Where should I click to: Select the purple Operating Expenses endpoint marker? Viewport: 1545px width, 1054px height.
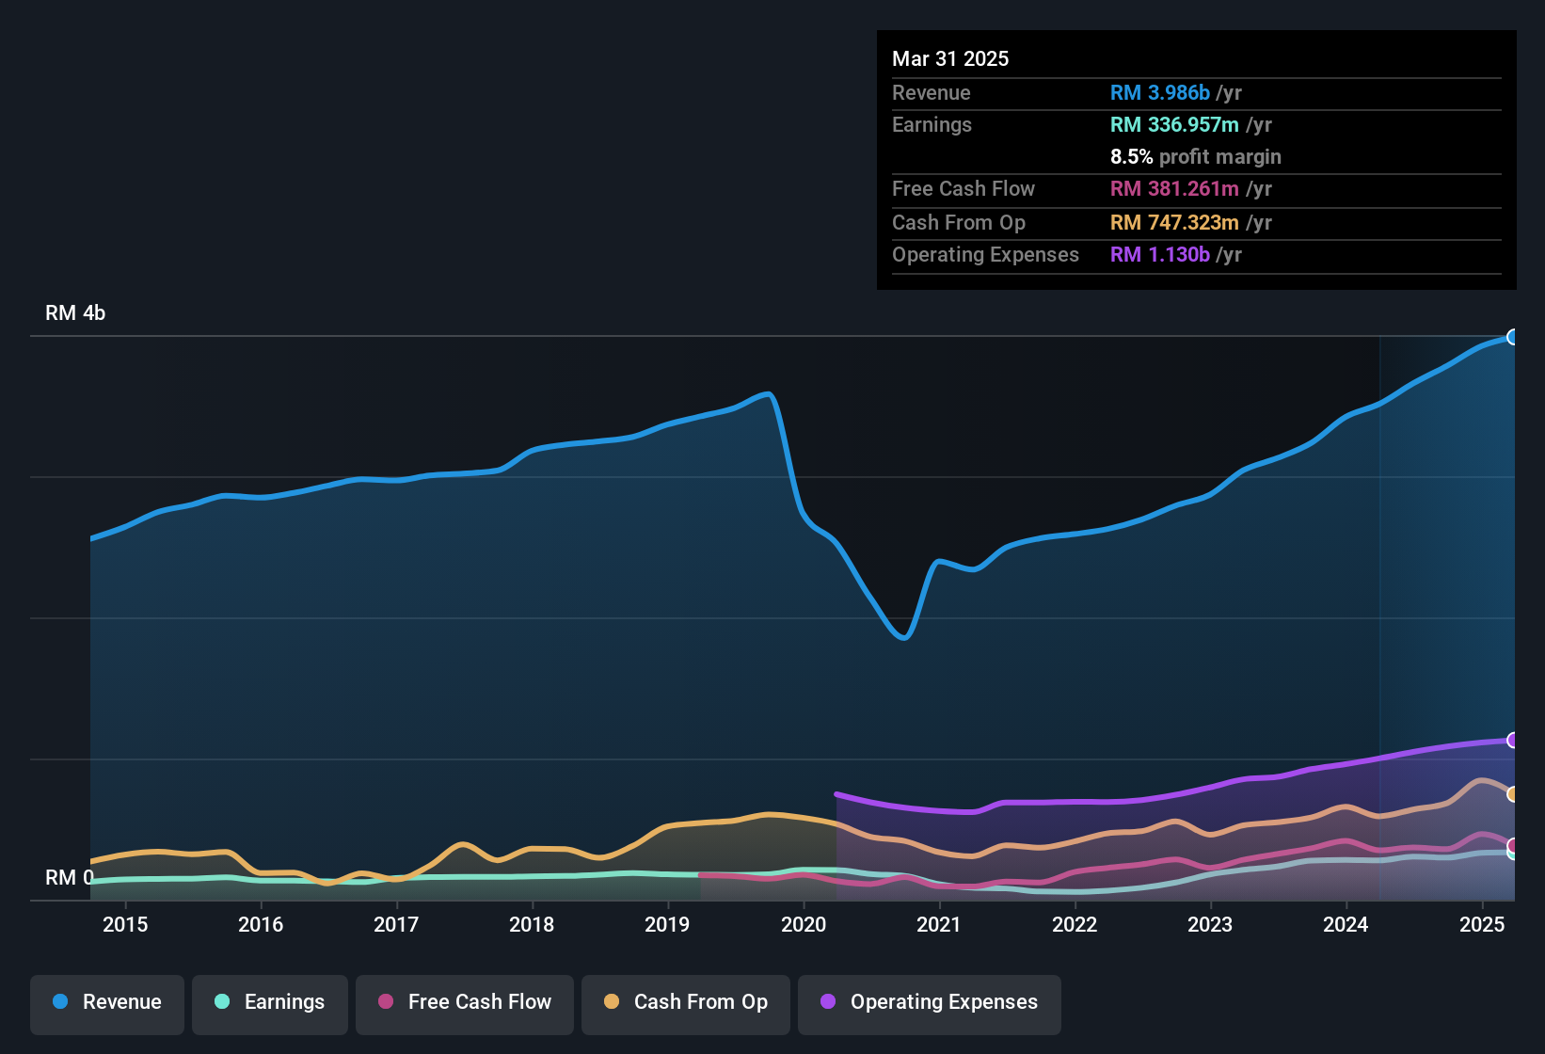1513,741
